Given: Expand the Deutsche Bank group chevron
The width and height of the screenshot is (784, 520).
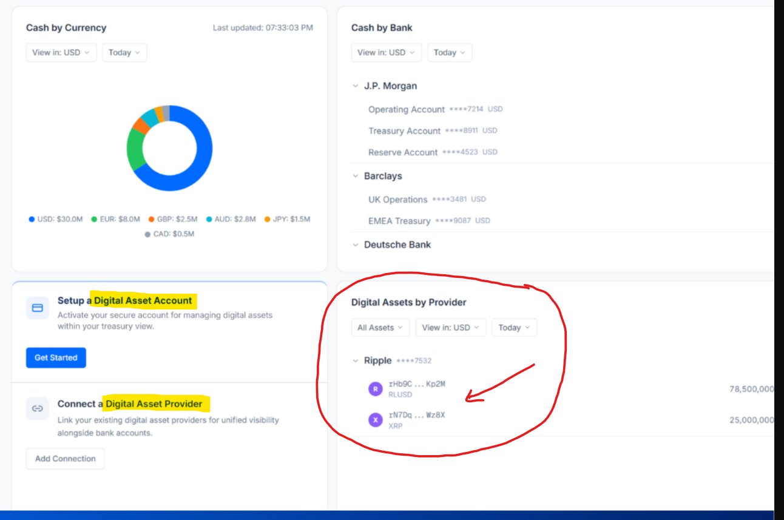Looking at the screenshot, I should (x=356, y=245).
